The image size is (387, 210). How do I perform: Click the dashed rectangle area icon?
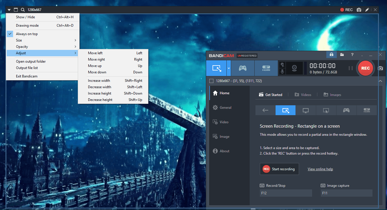211,81
